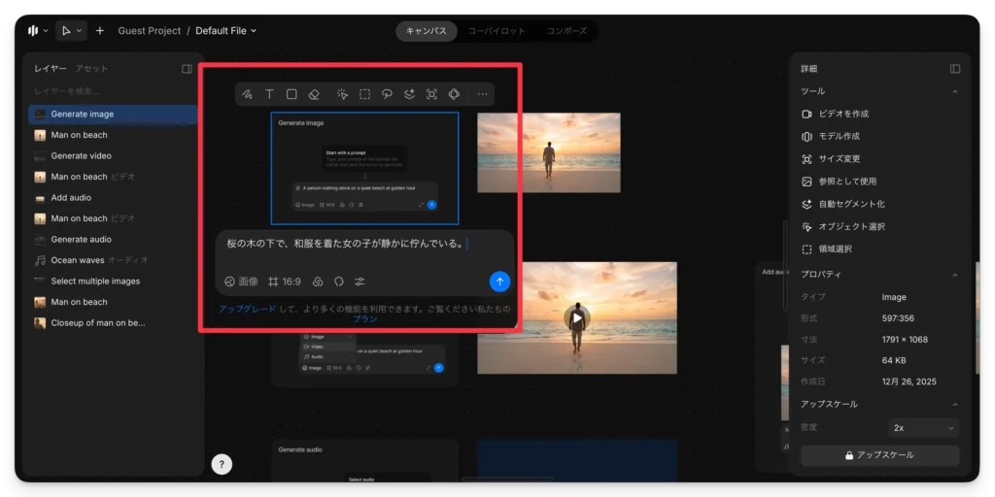This screenshot has width=995, height=497.
Task: Click the plus icon next to the cursor tool
Action: [x=100, y=30]
